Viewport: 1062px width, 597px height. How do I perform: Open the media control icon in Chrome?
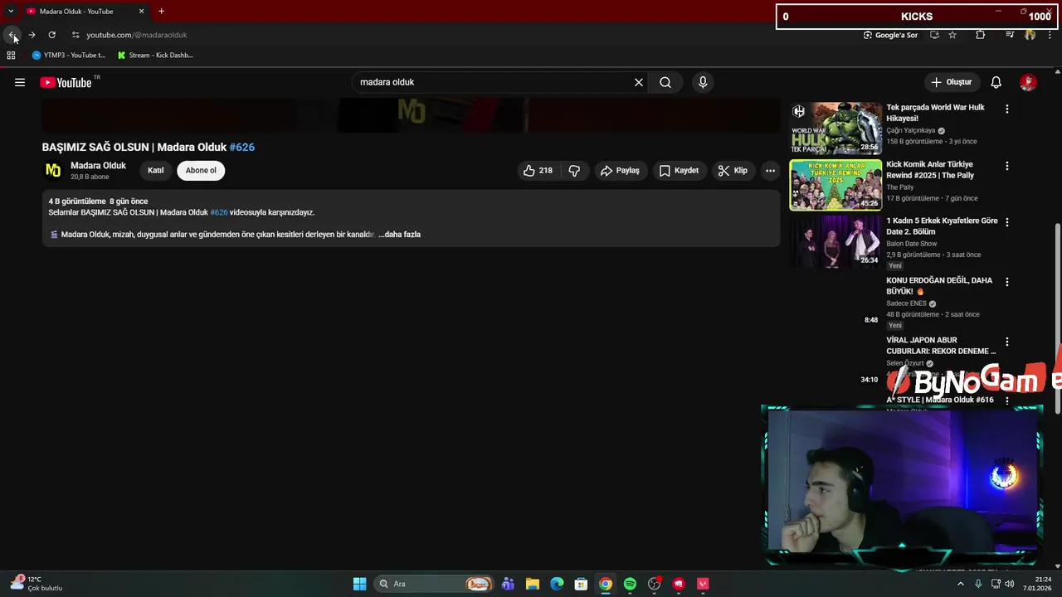1010,35
